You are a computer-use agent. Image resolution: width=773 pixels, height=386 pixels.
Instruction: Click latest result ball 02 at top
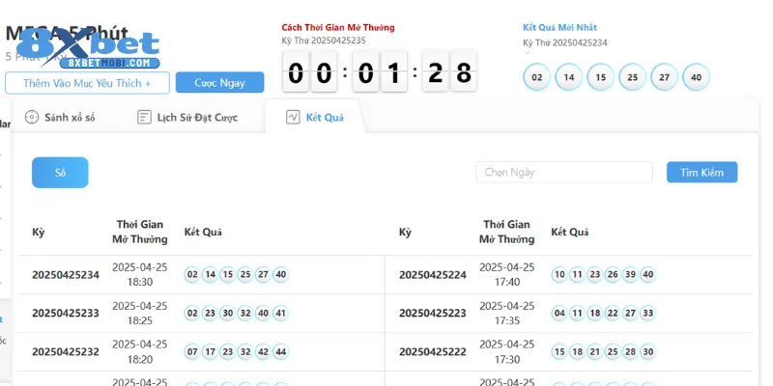[x=537, y=77]
